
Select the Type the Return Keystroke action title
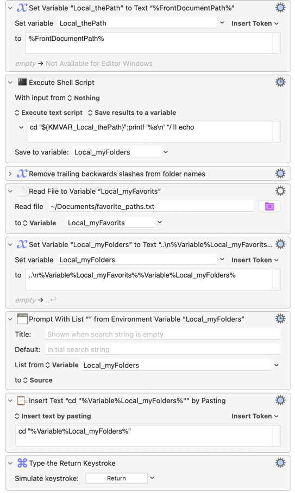pos(72,463)
